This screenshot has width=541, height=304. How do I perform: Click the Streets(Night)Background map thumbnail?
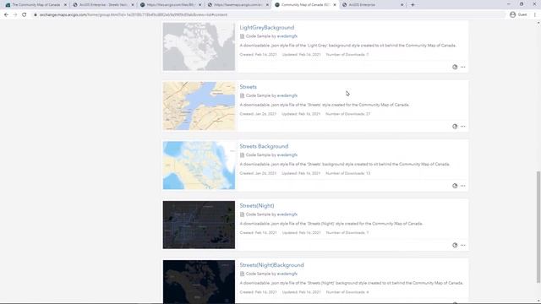pyautogui.click(x=199, y=282)
